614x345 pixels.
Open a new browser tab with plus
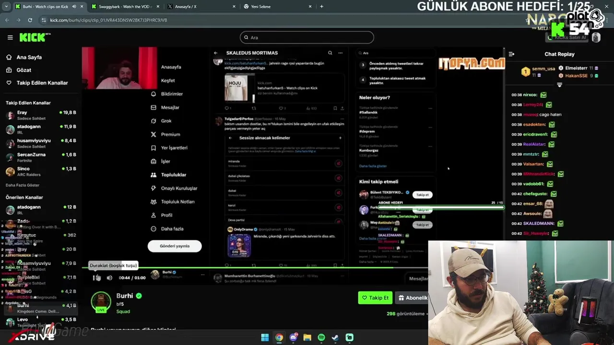321,7
